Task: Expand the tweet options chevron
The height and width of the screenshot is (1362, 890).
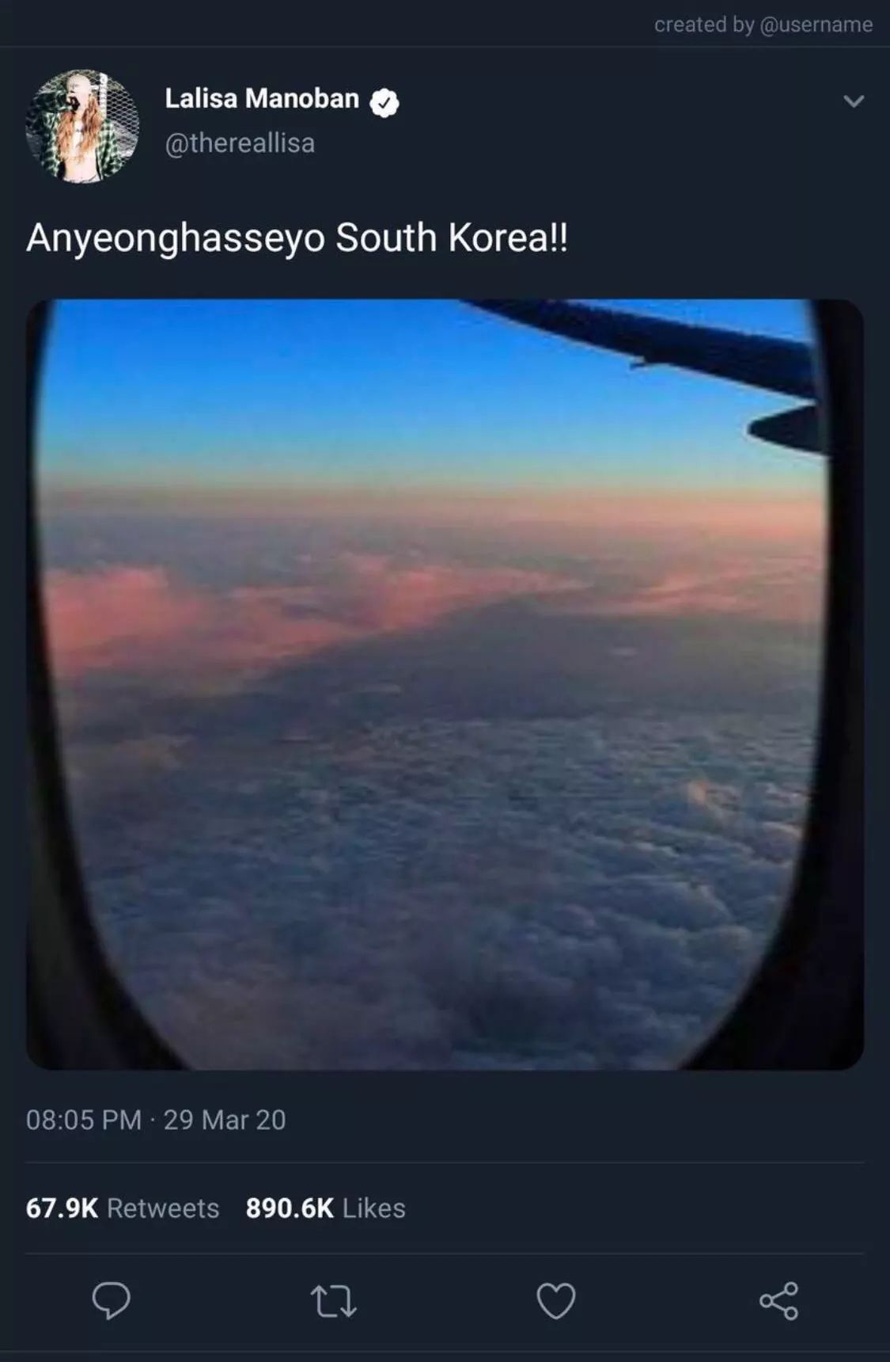Action: pyautogui.click(x=854, y=101)
